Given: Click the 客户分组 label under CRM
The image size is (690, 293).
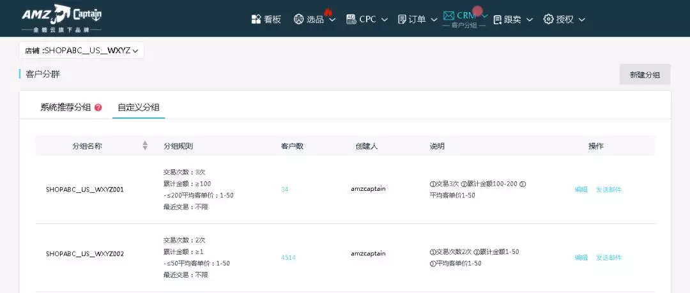Looking at the screenshot, I should (464, 26).
